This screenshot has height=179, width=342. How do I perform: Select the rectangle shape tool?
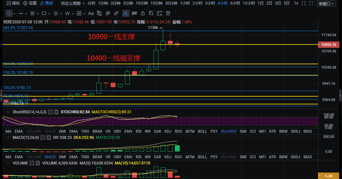pos(44,14)
